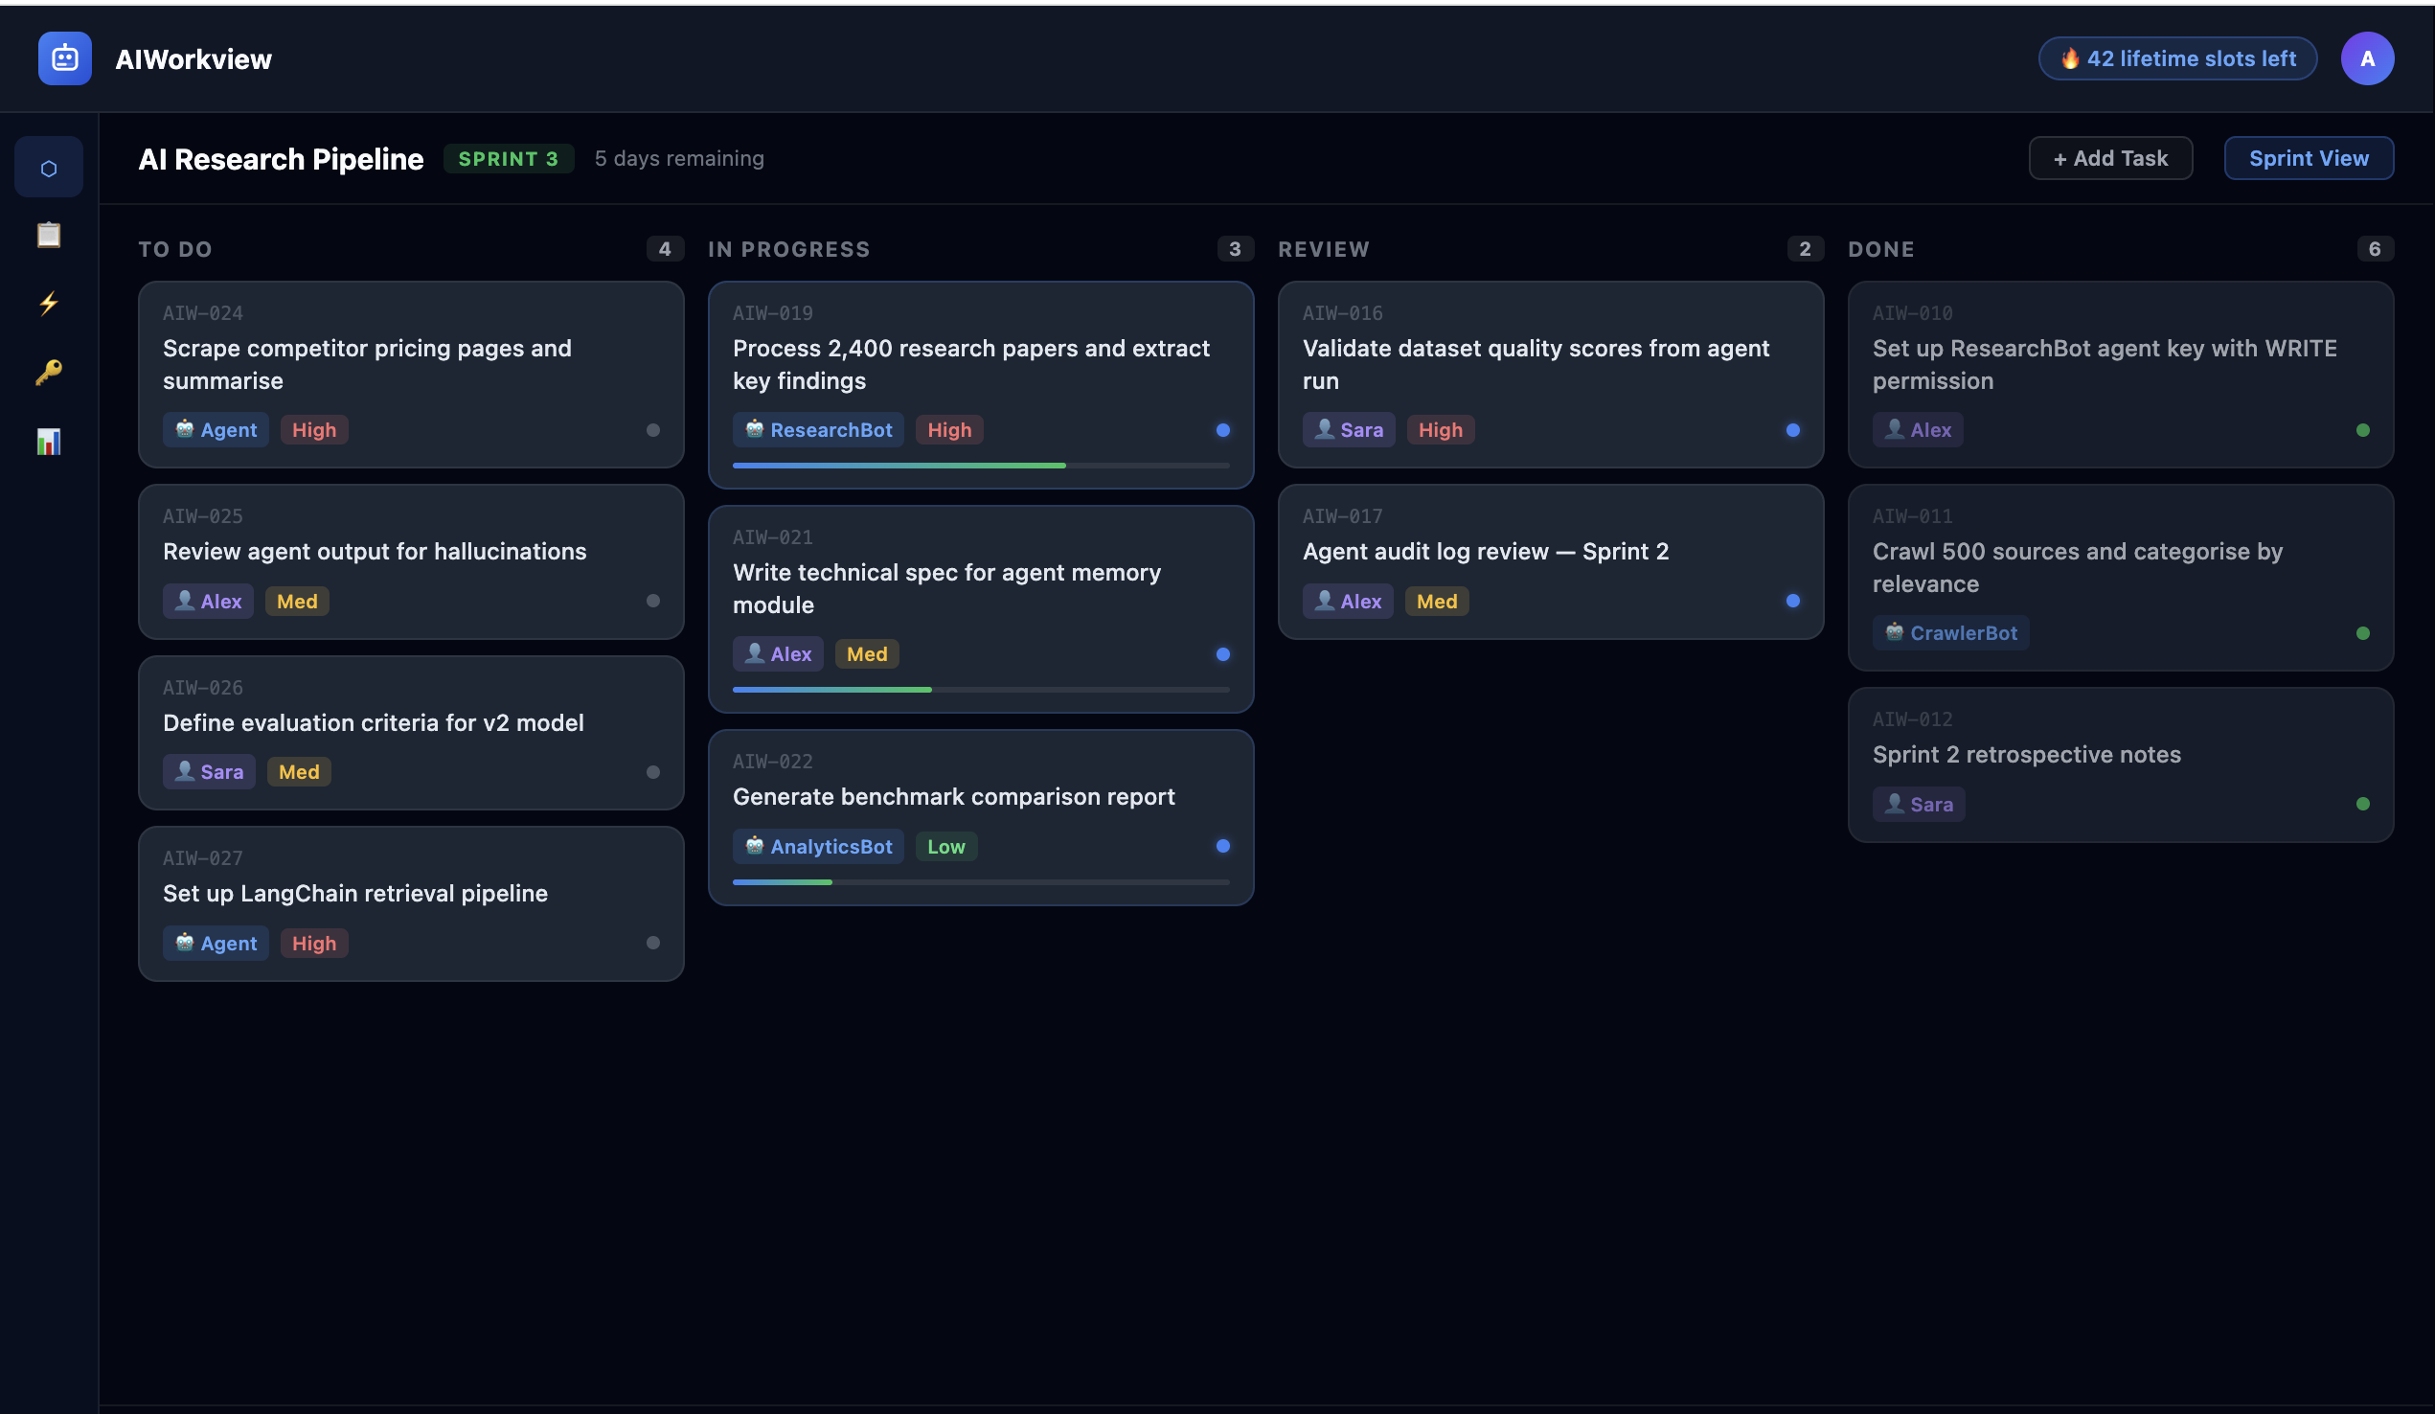Select the hexagon board icon in sidebar
This screenshot has height=1414, width=2435.
(x=48, y=167)
